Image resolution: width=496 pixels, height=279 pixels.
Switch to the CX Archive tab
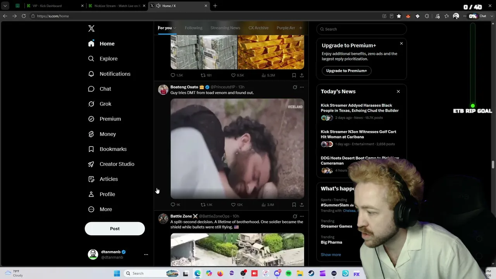point(258,28)
